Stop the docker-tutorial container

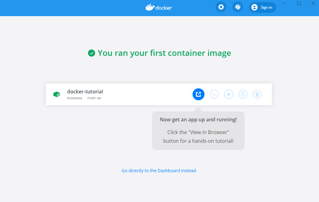coord(229,94)
